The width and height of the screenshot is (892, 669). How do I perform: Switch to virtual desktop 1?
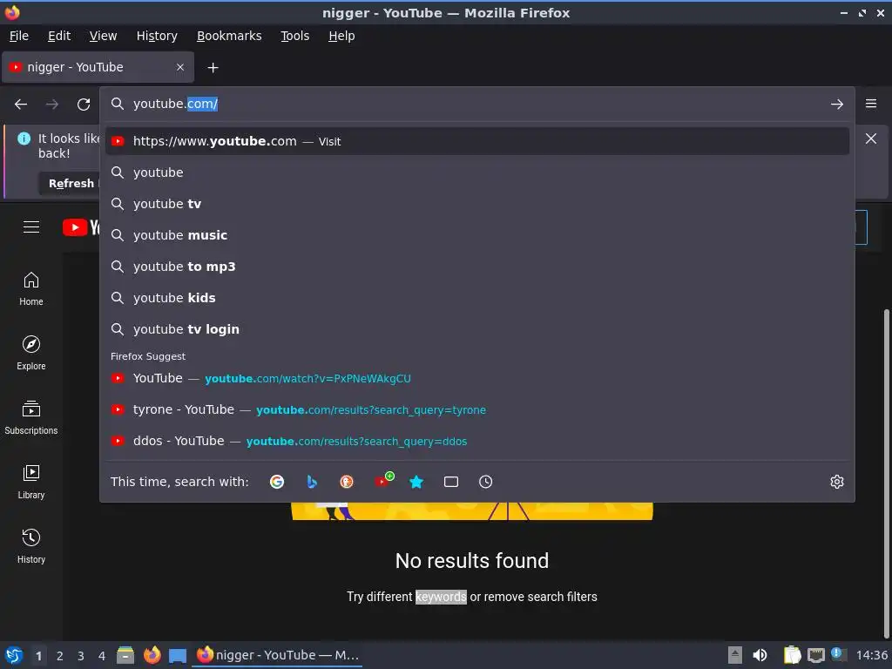[38, 656]
